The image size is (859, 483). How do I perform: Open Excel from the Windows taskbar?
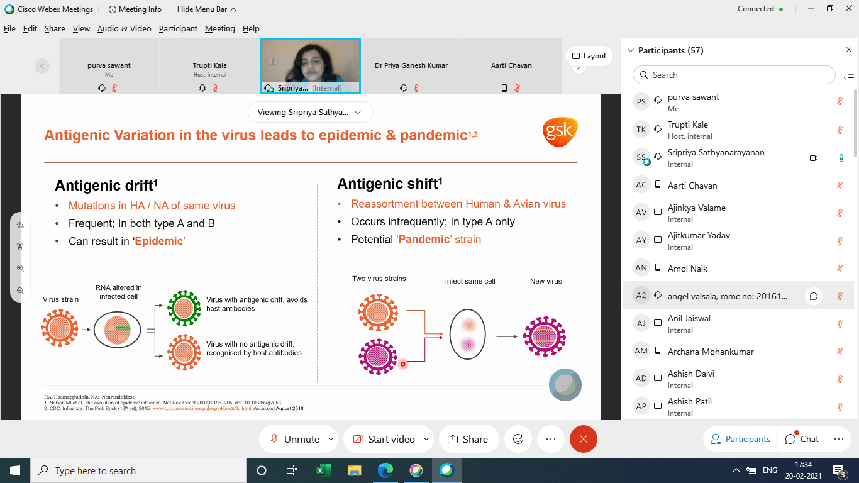(x=324, y=470)
